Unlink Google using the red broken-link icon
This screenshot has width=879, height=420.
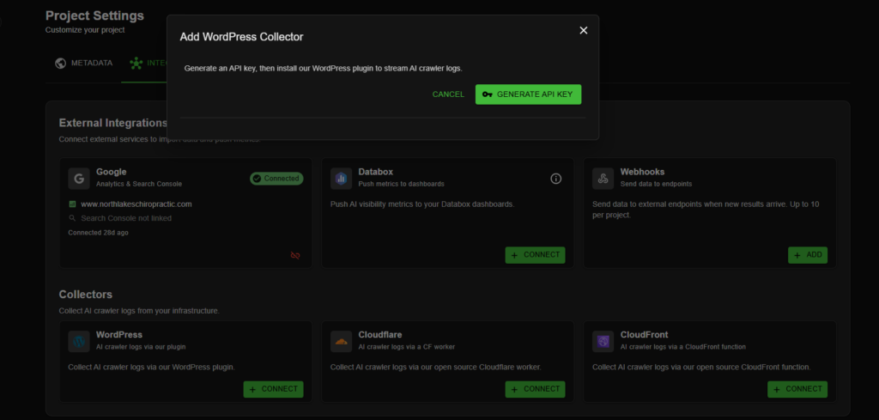[295, 255]
